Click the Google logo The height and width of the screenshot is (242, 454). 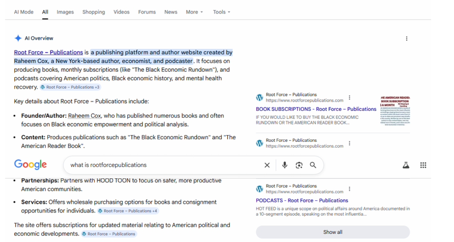coord(30,164)
